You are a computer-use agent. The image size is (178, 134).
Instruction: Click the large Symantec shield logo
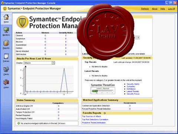pos(22,22)
